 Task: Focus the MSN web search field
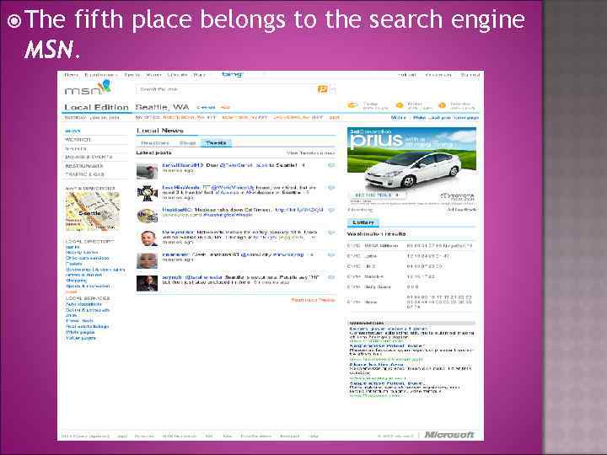click(x=227, y=89)
